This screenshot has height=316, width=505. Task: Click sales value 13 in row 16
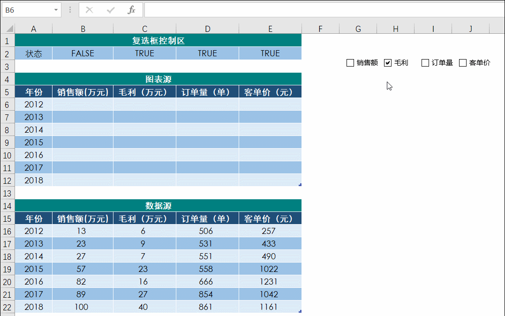83,231
